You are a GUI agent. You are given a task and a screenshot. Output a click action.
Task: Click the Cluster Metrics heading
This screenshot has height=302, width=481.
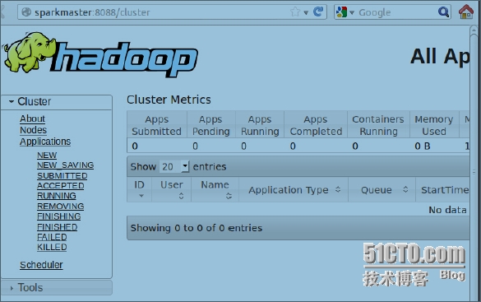(x=169, y=100)
